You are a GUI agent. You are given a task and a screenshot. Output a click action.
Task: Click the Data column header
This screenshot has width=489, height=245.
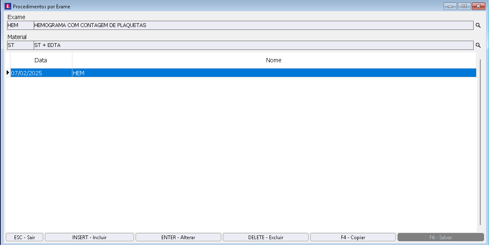(41, 60)
